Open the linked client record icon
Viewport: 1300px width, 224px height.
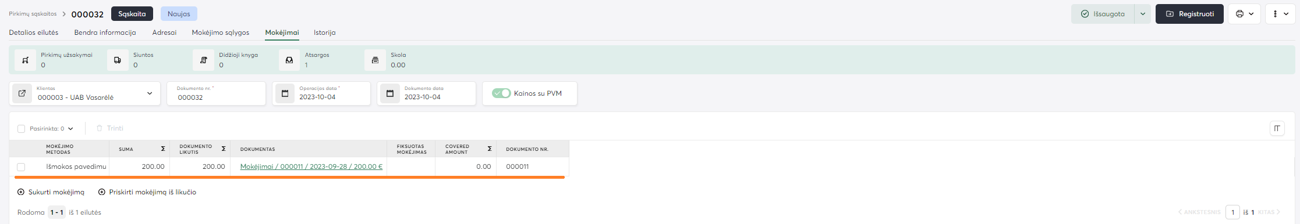coord(22,93)
